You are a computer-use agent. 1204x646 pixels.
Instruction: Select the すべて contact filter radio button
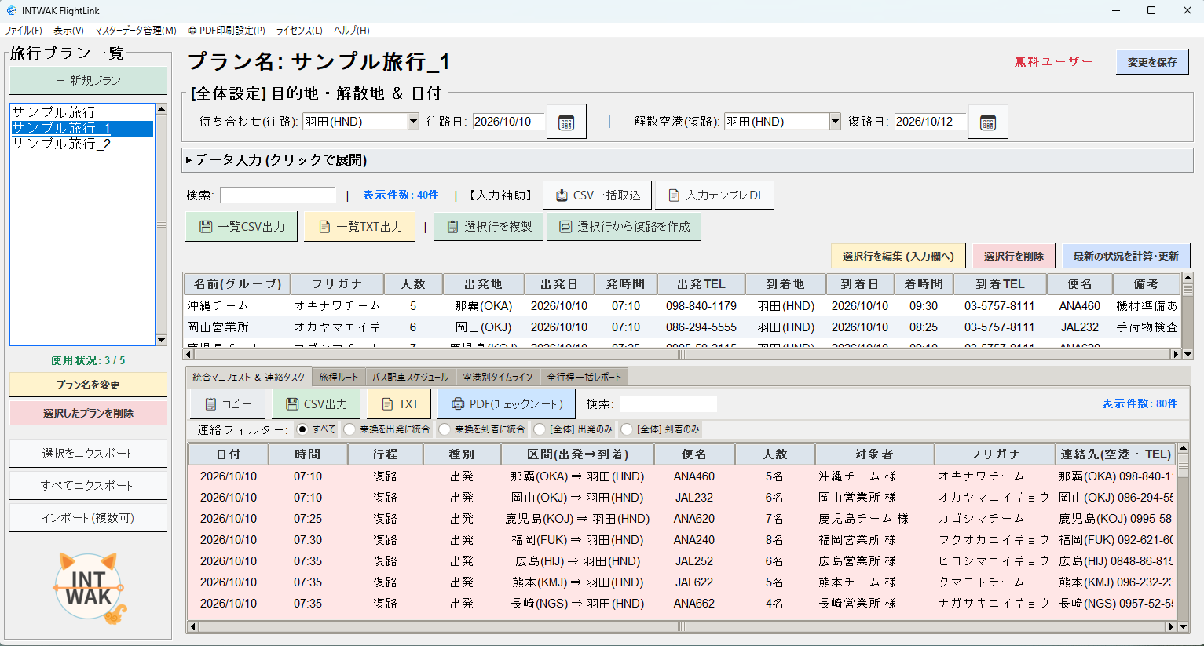click(302, 429)
